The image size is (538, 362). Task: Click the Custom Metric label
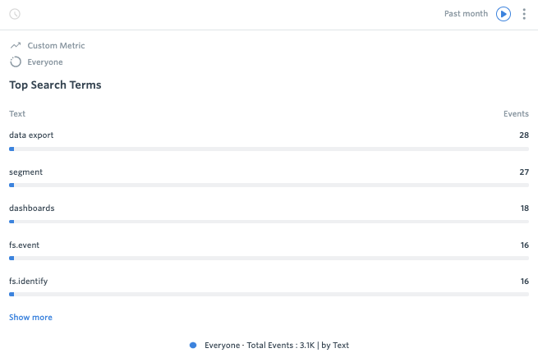click(56, 46)
